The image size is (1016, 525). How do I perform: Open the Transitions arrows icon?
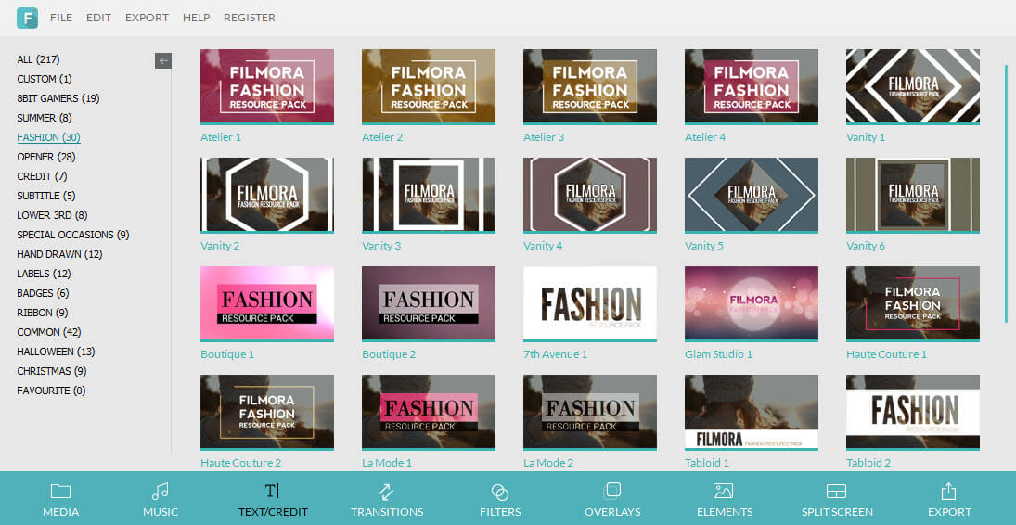tap(387, 492)
